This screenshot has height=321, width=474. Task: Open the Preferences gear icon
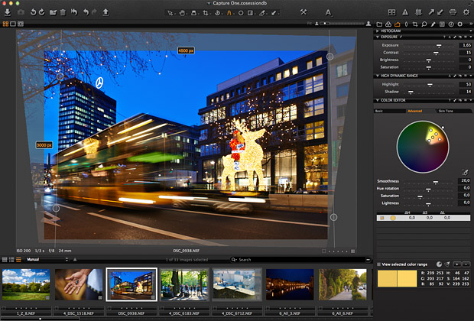466,12
